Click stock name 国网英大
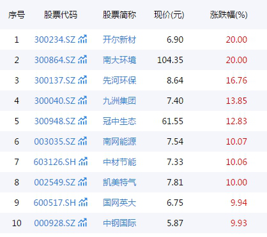The width and height of the screenshot is (267, 237). (119, 203)
